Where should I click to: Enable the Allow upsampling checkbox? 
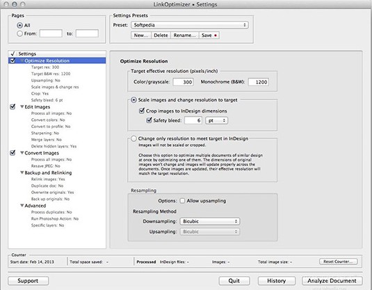tap(182, 201)
